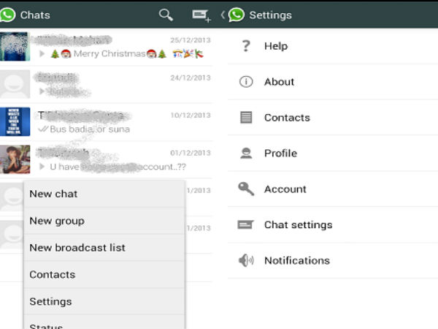This screenshot has height=329, width=438.
Task: Tap the WhatsApp logo in Chats header
Action: click(8, 15)
